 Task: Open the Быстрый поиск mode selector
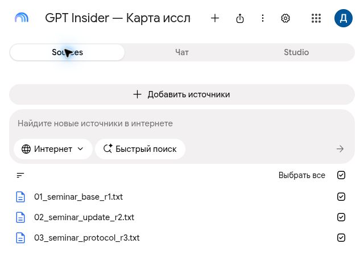140,149
